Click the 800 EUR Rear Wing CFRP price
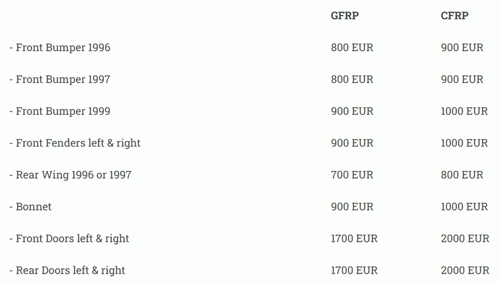The height and width of the screenshot is (283, 500). click(462, 175)
